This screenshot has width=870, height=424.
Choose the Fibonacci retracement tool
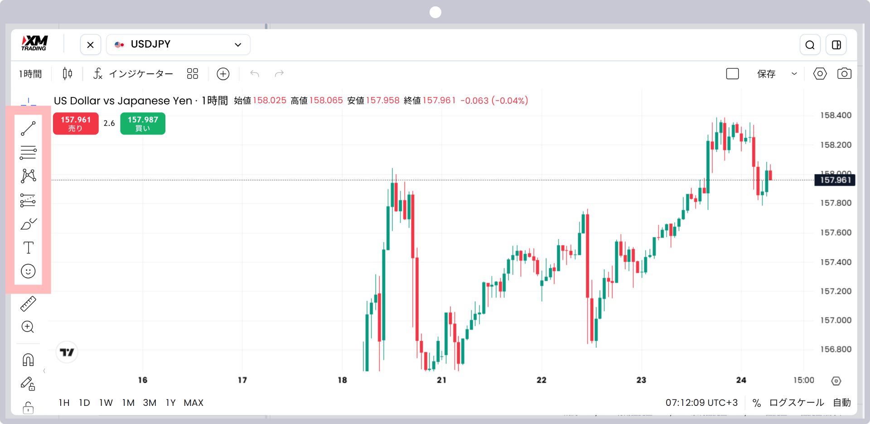pyautogui.click(x=28, y=153)
